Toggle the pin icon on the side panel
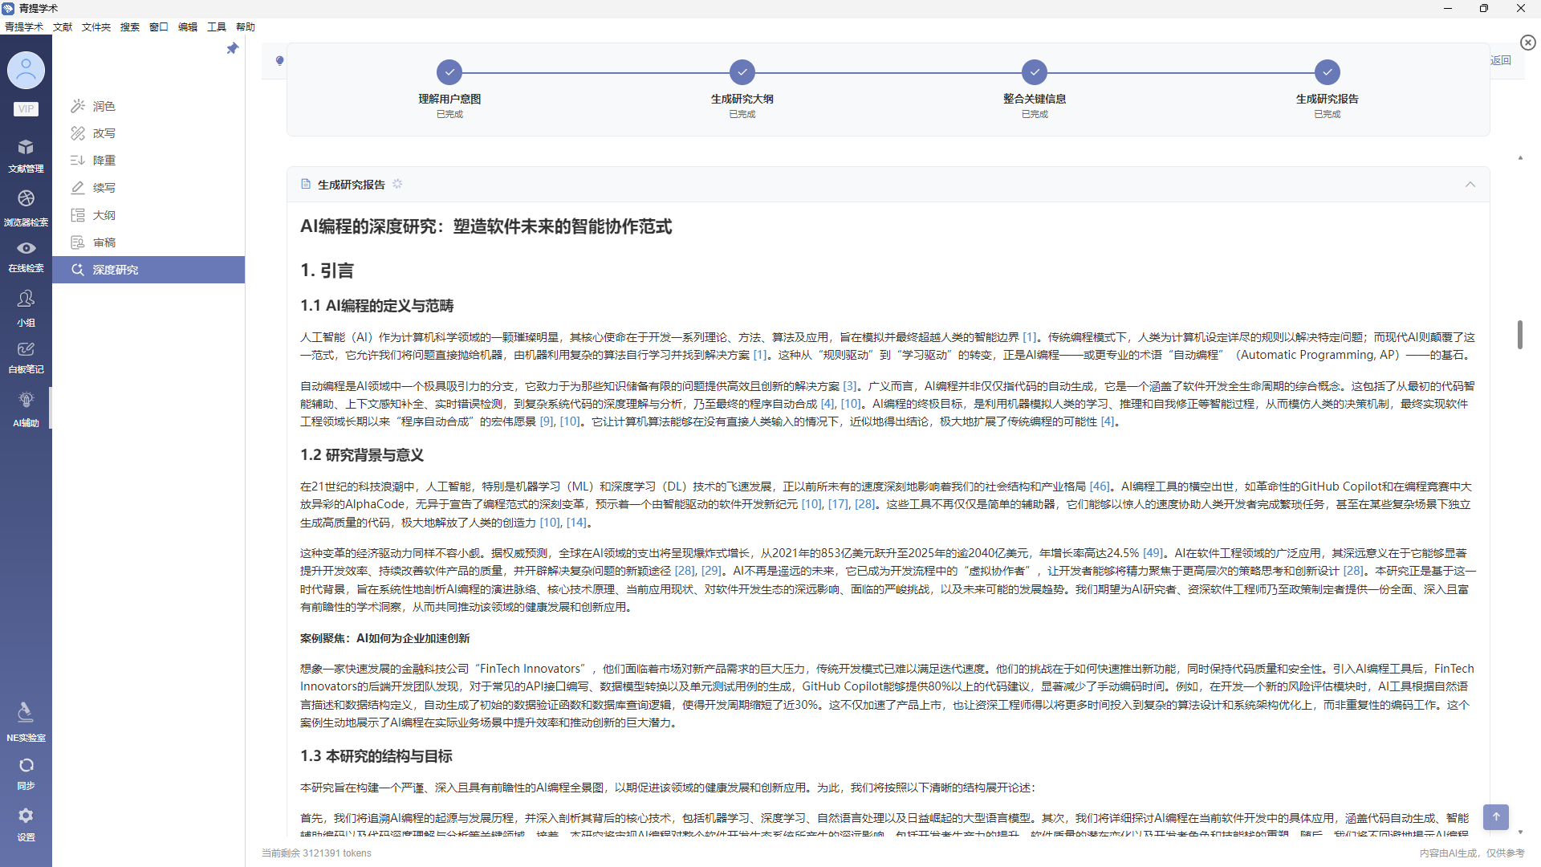1541x867 pixels. [233, 49]
